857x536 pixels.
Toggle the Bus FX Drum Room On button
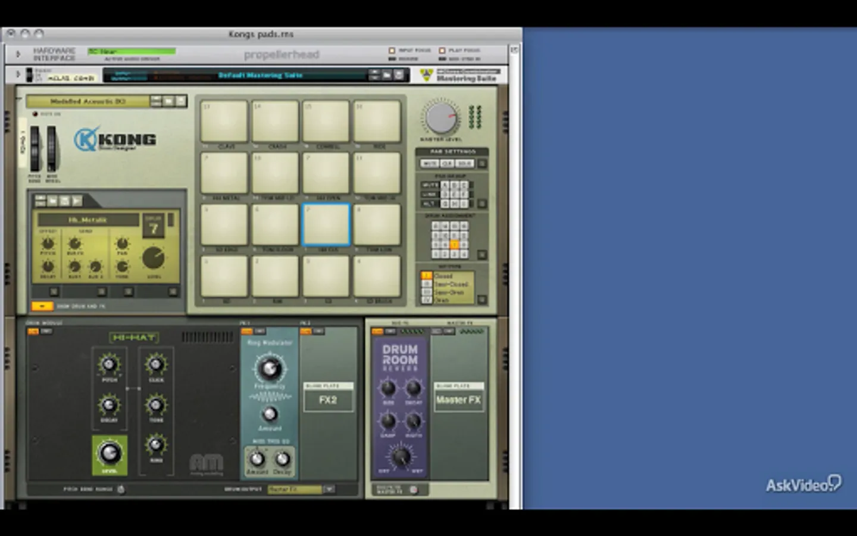tap(377, 331)
